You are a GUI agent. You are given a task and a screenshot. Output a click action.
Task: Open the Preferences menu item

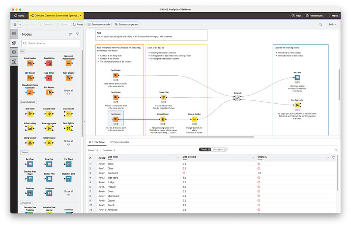(x=314, y=16)
